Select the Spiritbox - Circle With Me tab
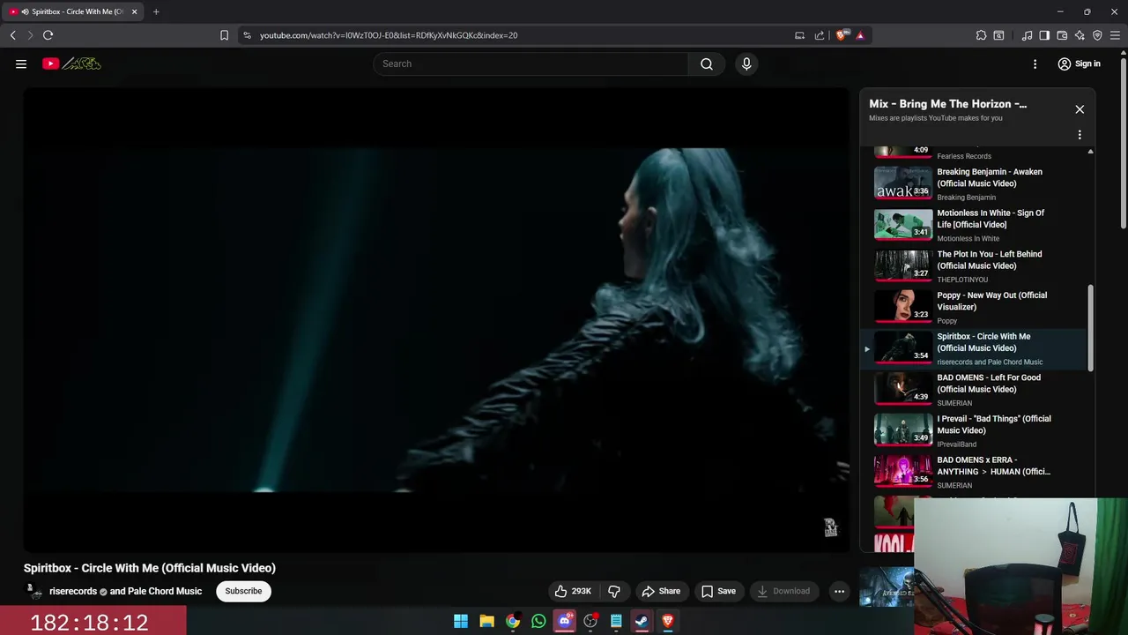This screenshot has height=635, width=1128. [74, 11]
